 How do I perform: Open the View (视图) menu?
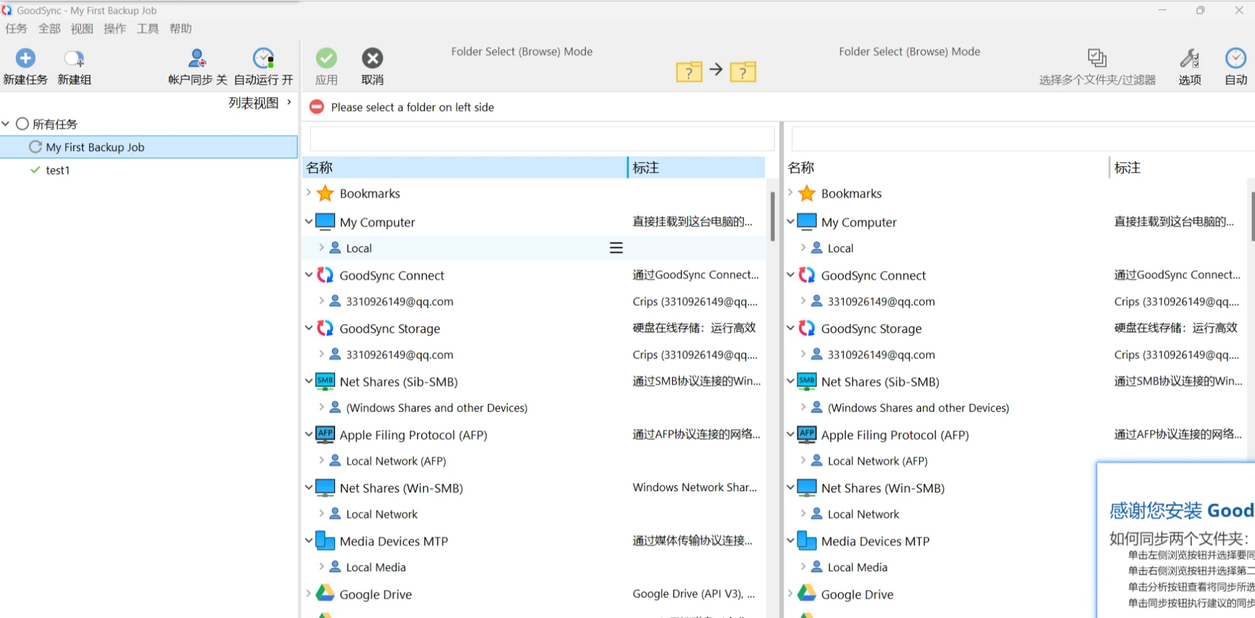(x=82, y=28)
